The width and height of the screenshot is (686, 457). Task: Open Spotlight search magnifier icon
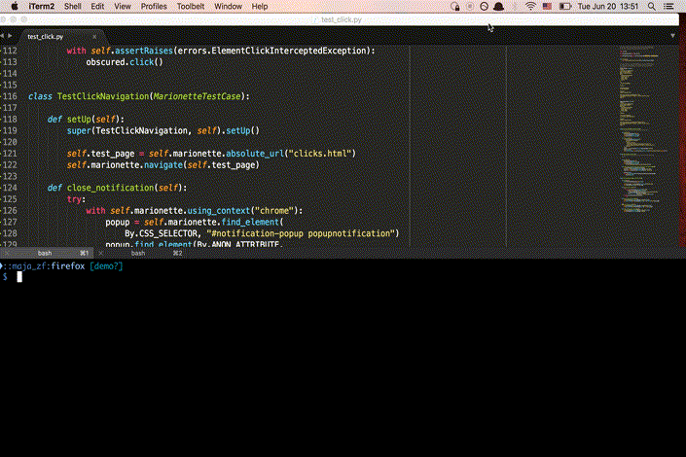[651, 6]
